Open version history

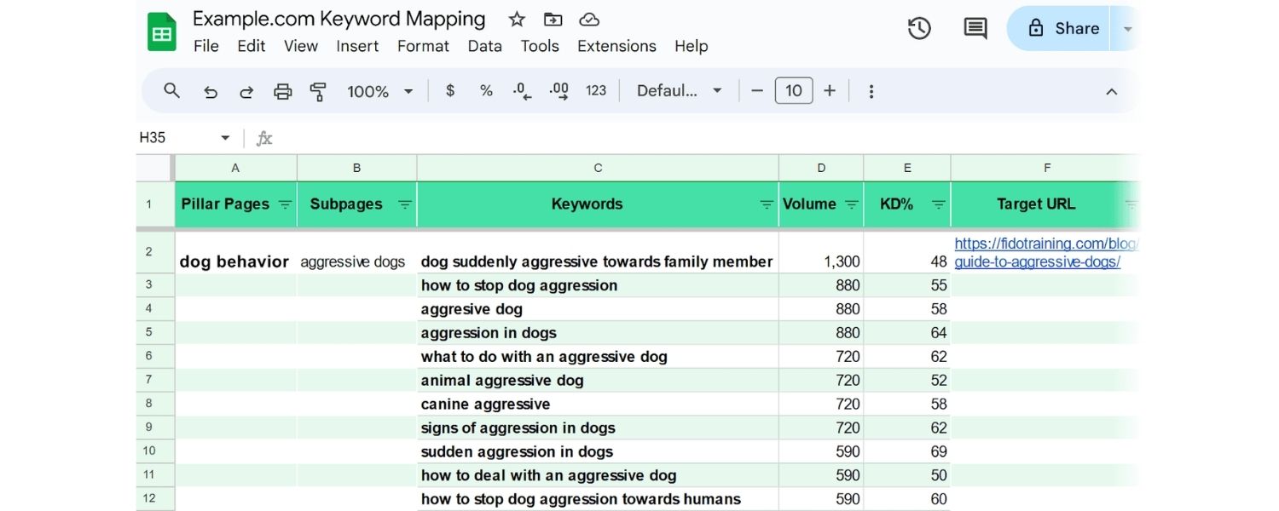click(919, 28)
